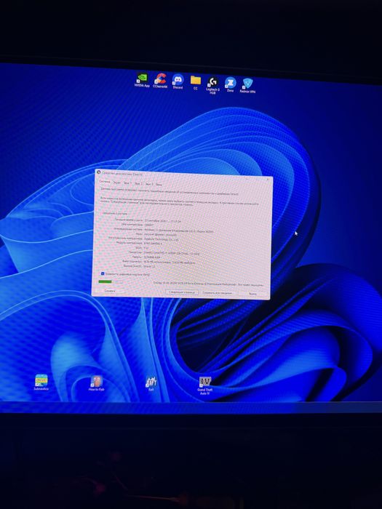Open the Discord desktop shortcut

click(x=178, y=81)
